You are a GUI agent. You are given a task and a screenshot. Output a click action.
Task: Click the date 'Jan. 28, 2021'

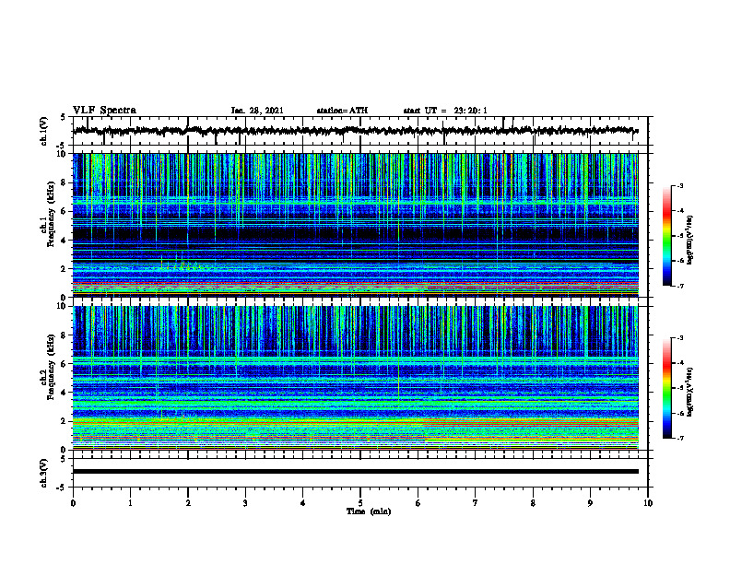click(257, 111)
